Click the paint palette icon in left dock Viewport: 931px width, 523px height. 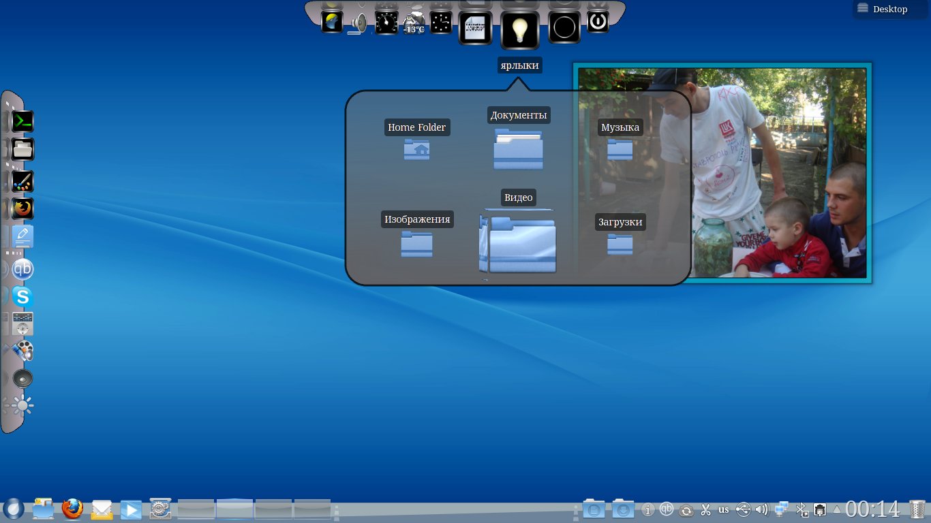pos(22,181)
